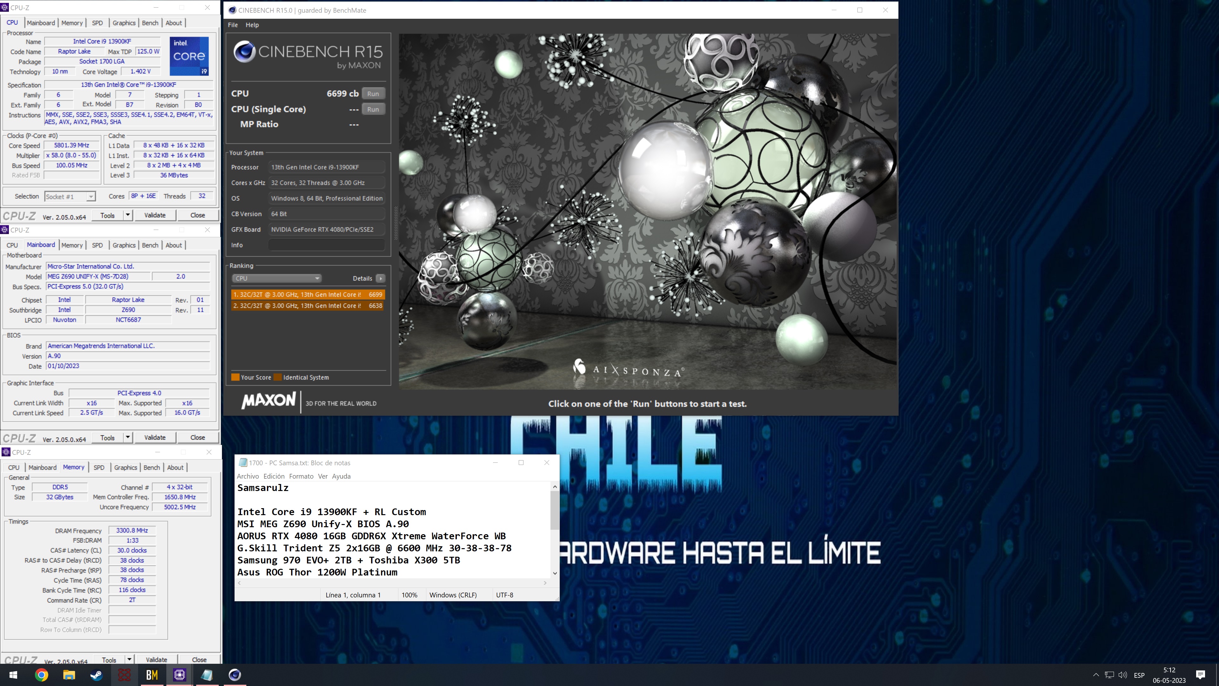
Task: Open the Help menu in Cinebench
Action: point(252,25)
